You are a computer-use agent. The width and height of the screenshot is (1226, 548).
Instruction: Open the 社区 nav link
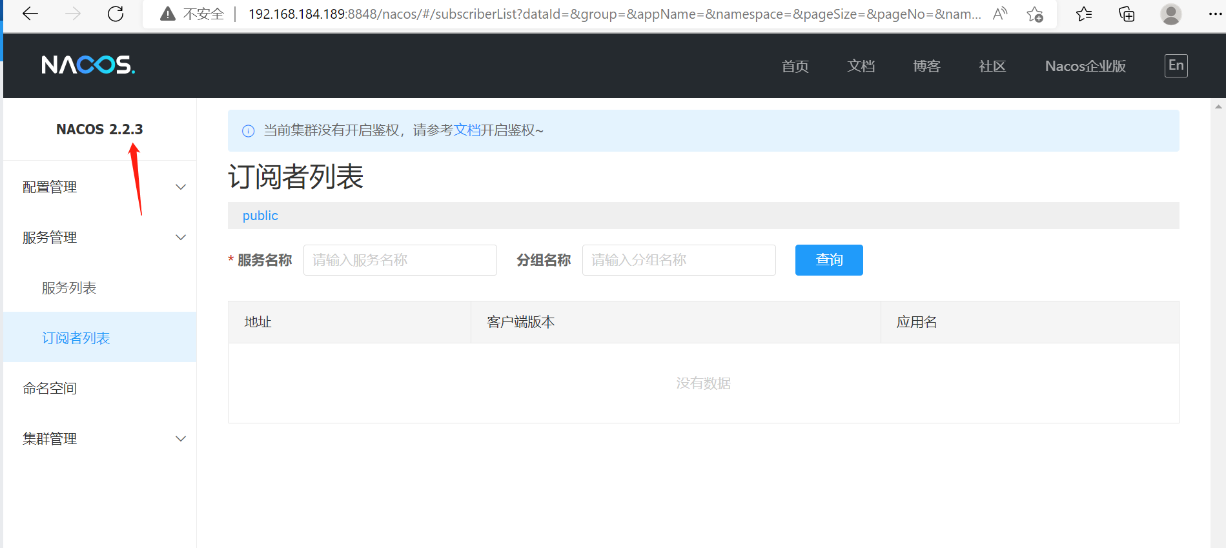[992, 66]
